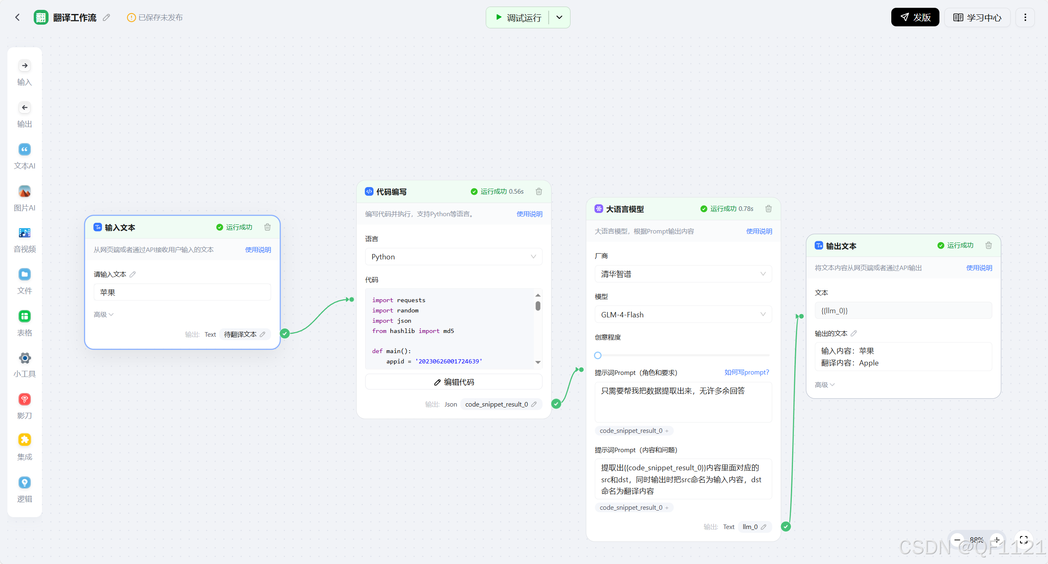This screenshot has width=1048, height=564.
Task: Open the three-dot more options menu
Action: point(1025,18)
